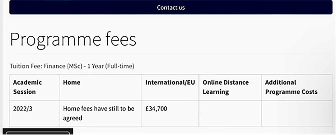
Task: Click the dark bar below the table
Action: 38,131
